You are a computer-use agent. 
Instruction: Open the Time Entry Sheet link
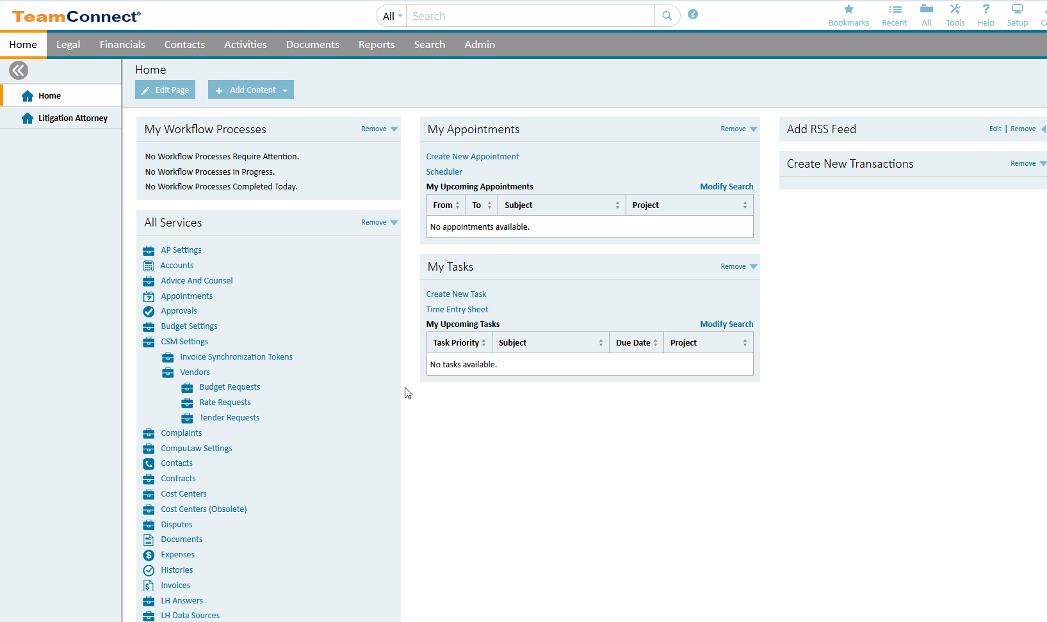click(457, 310)
